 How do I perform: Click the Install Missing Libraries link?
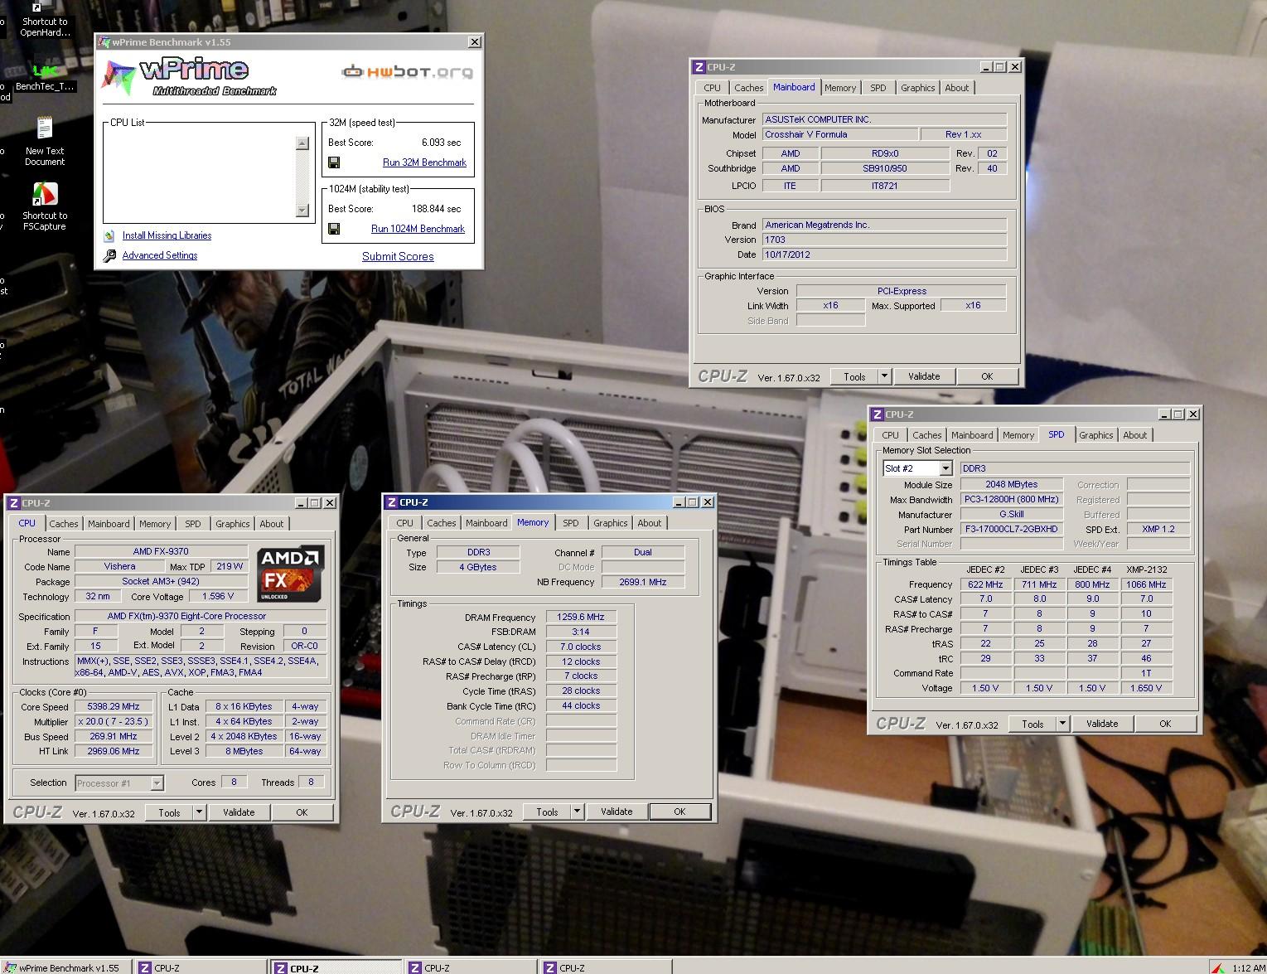click(167, 235)
